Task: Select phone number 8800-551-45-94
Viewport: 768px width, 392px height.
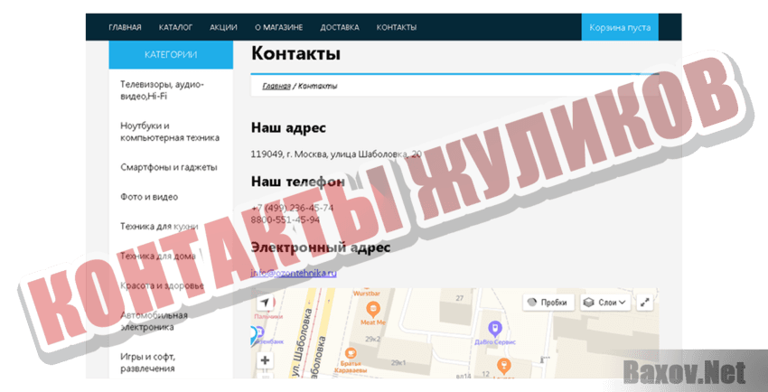Action: [x=286, y=219]
